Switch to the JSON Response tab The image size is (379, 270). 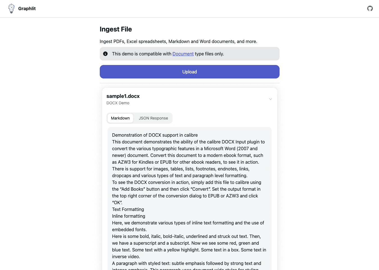(x=153, y=118)
